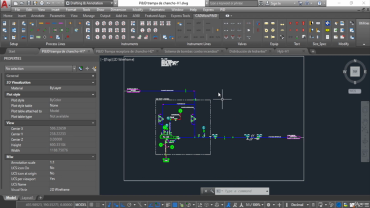Toggle transparency blue square in status bar
The image size is (370, 208).
click(175, 205)
